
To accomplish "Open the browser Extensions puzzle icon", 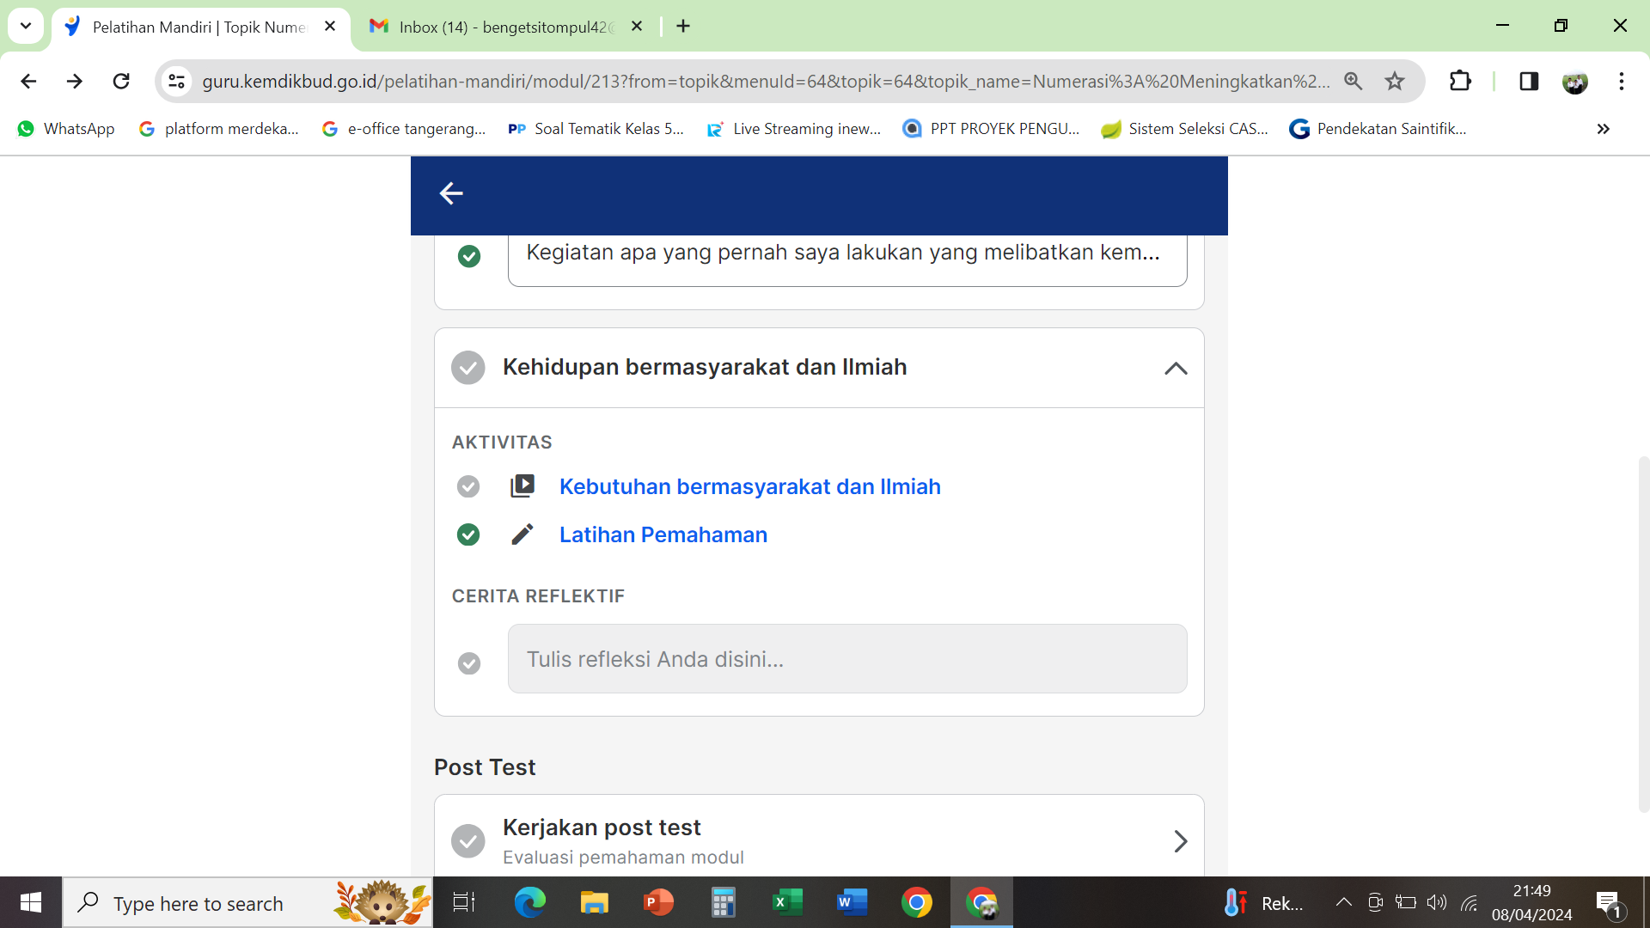I will [x=1460, y=81].
